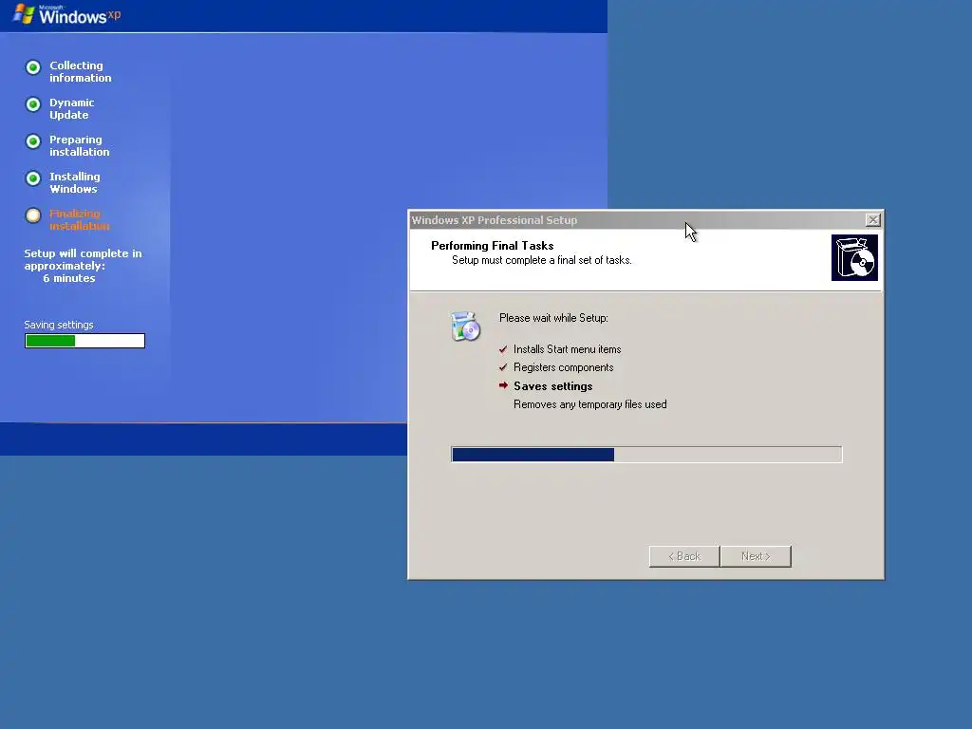Image resolution: width=972 pixels, height=729 pixels.
Task: Click the checkmark next to Registers components
Action: tap(503, 367)
